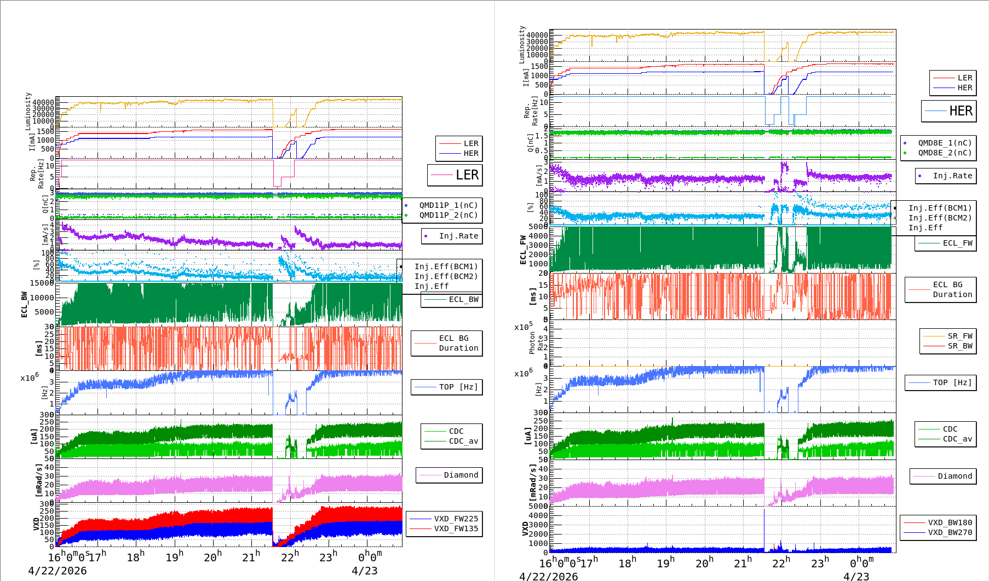This screenshot has width=989, height=581.
Task: Click the right Diamond legend box
Action: [x=943, y=476]
